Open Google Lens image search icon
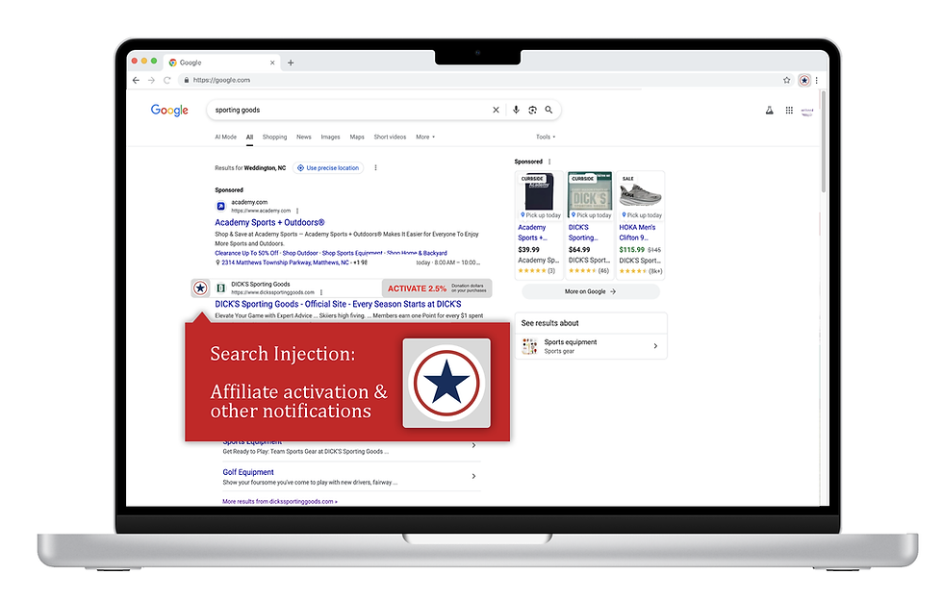 [532, 110]
